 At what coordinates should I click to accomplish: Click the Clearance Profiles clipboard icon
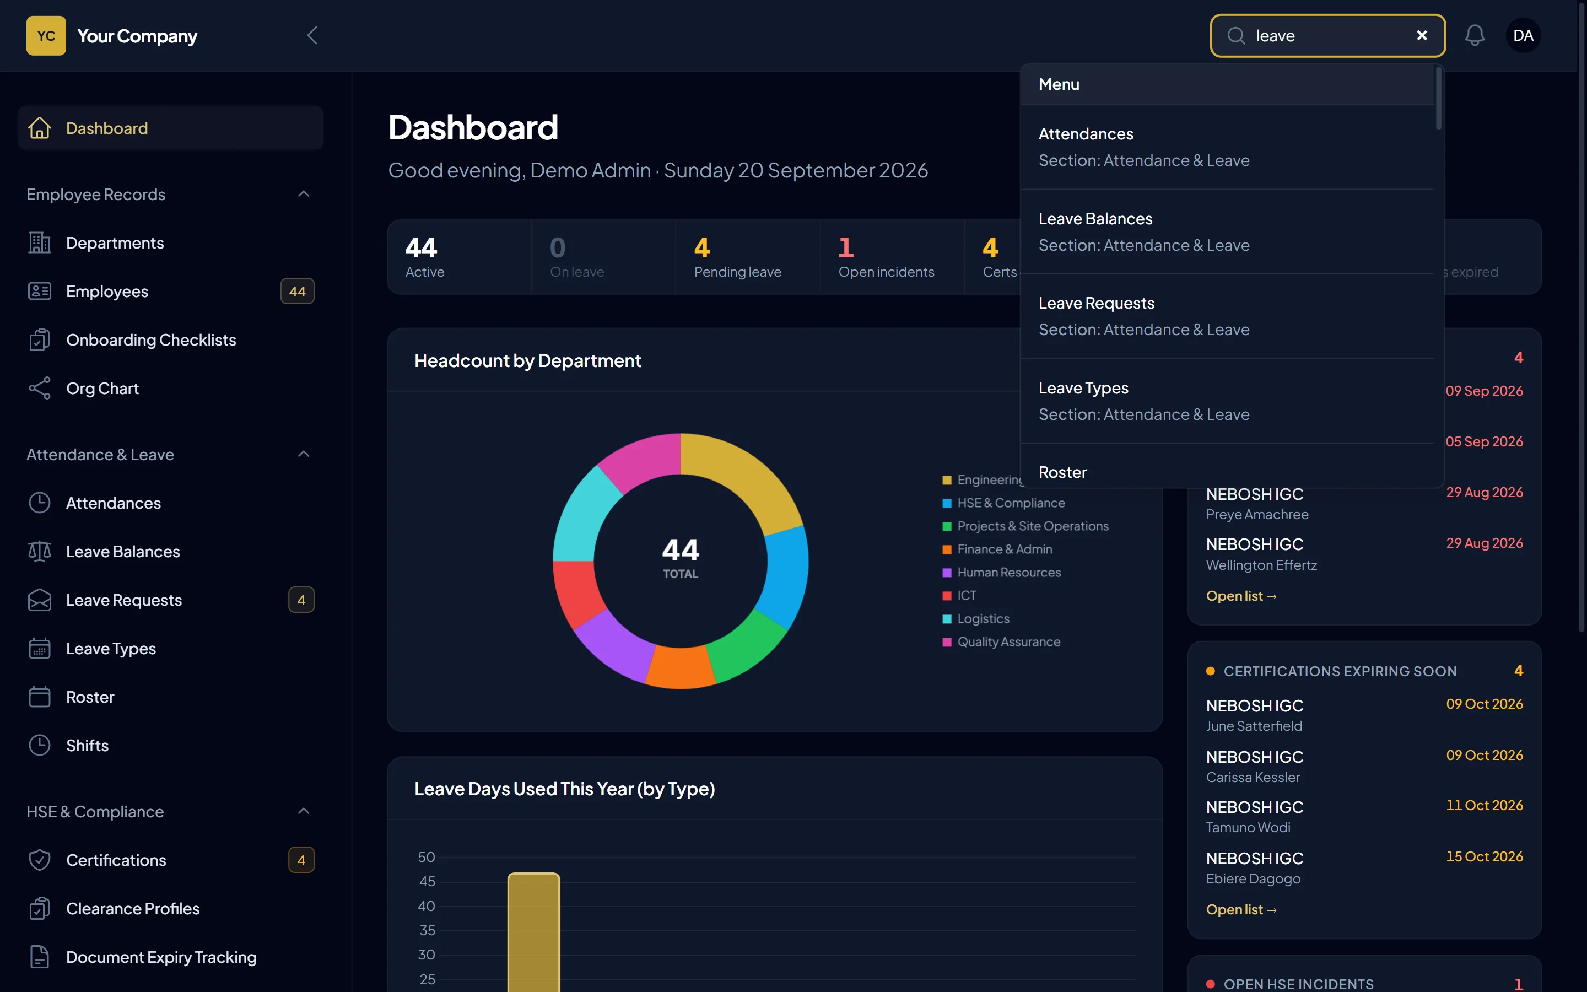click(39, 909)
